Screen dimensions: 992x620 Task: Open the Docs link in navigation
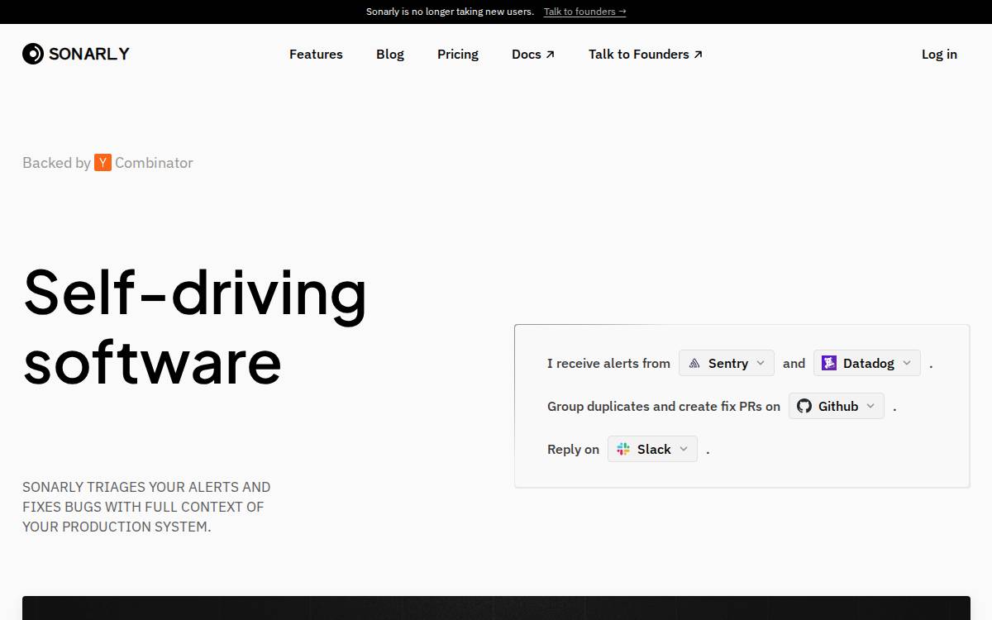533,55
